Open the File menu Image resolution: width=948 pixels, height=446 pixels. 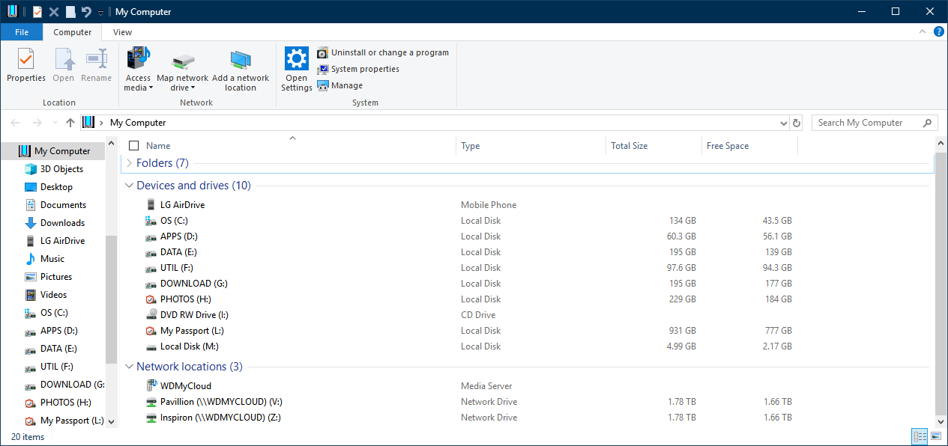tap(22, 32)
